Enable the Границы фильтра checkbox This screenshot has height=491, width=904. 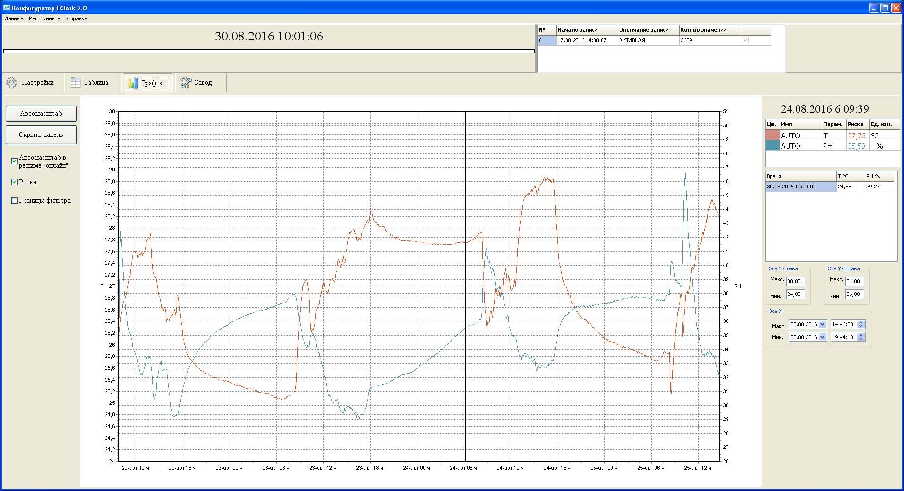pyautogui.click(x=15, y=201)
